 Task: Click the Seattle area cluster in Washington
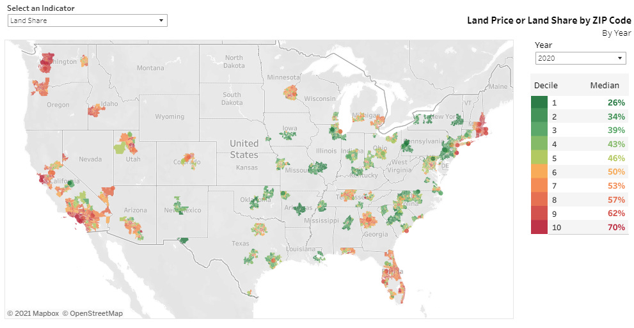(x=48, y=63)
